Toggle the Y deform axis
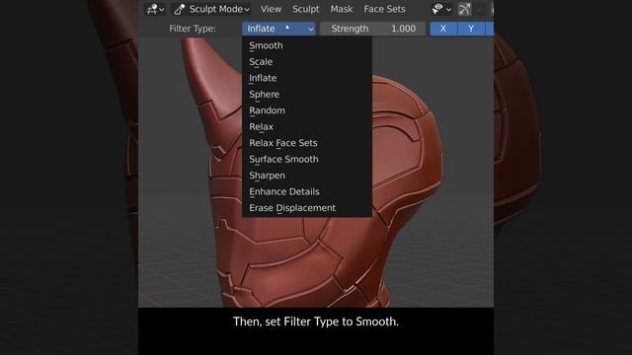Viewport: 632px width, 355px height. tap(471, 29)
